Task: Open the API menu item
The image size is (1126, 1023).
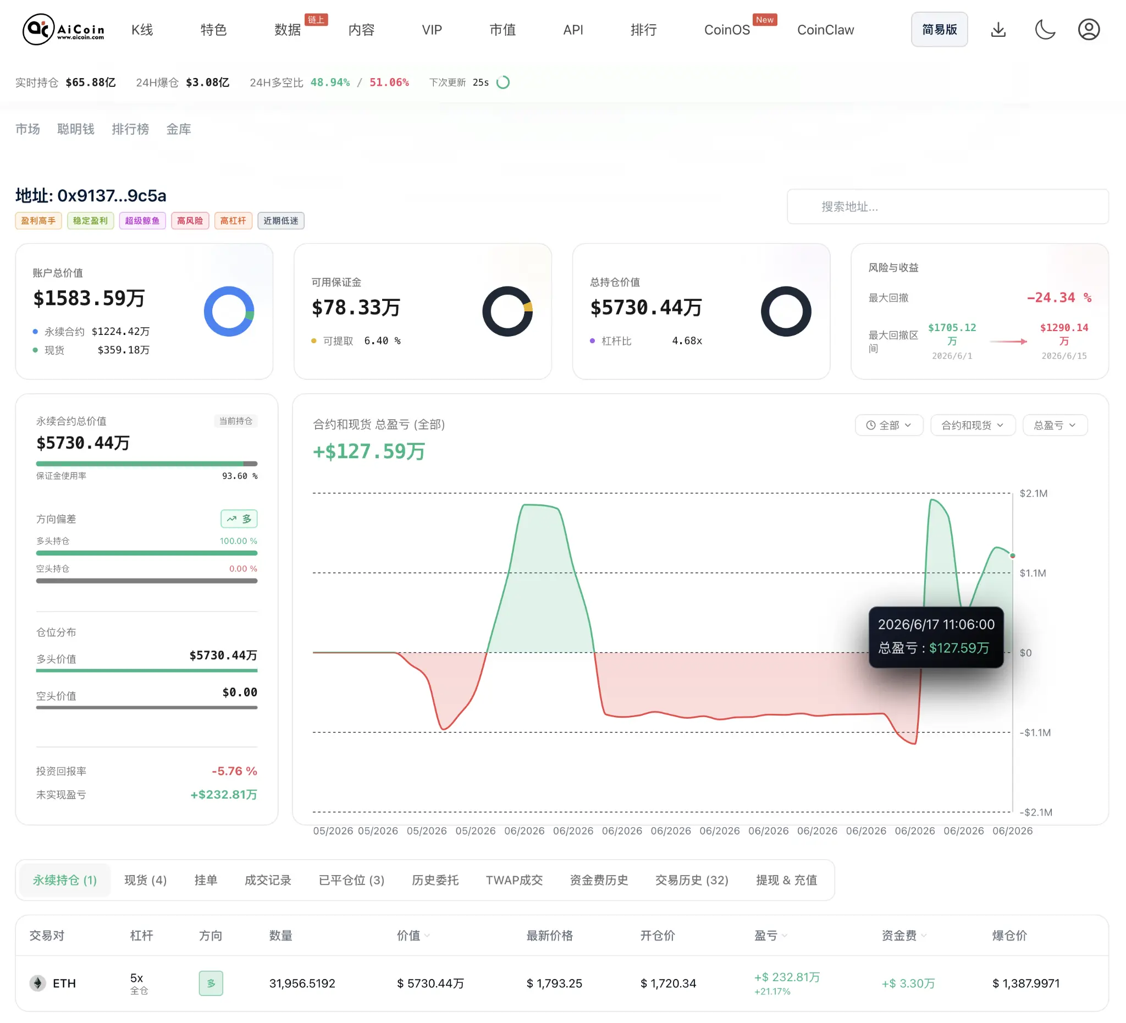Action: pyautogui.click(x=573, y=30)
